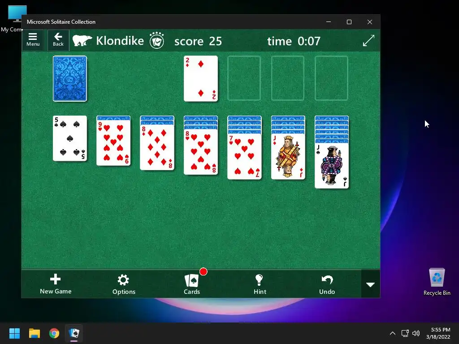Open the Cards deck selection
459x344 pixels.
[192, 284]
